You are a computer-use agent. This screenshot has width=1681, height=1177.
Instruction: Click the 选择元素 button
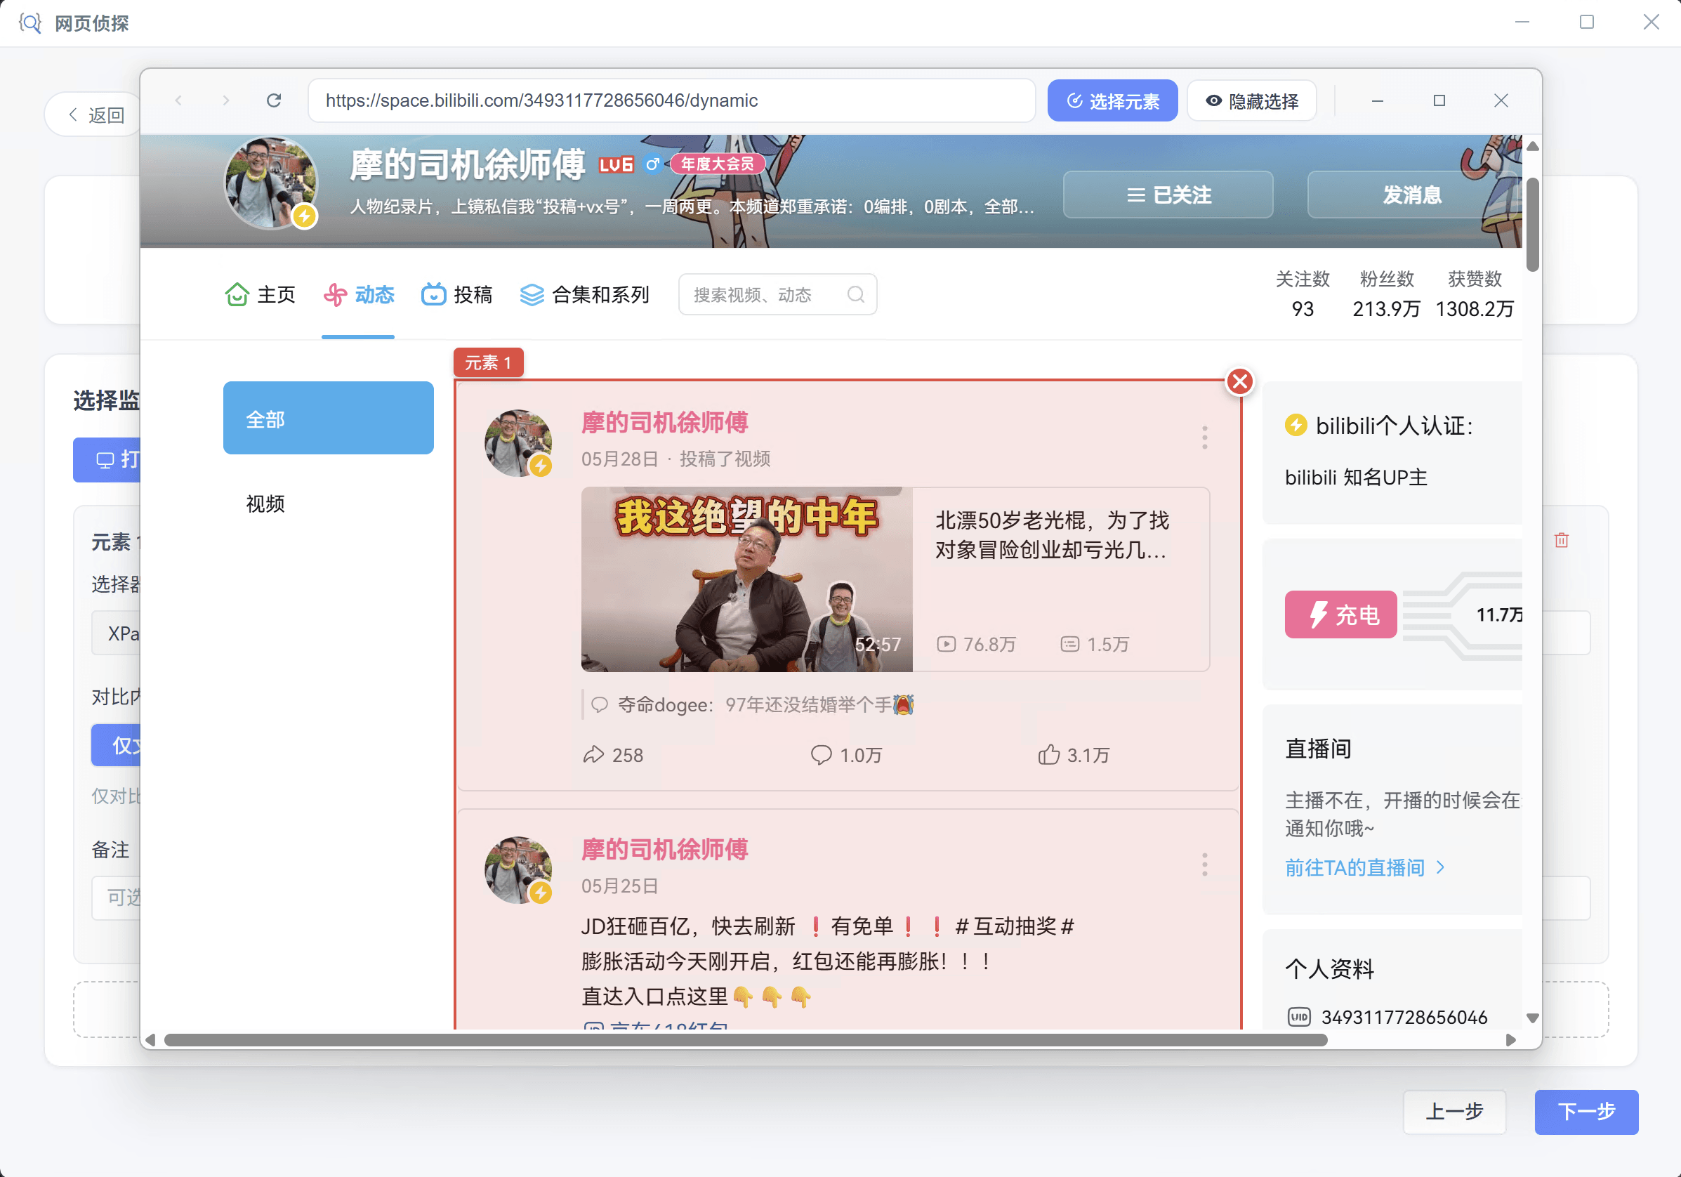[1112, 100]
